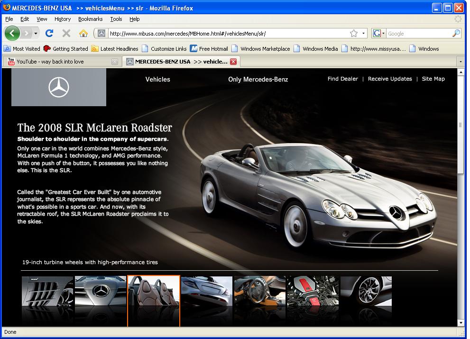This screenshot has height=339, width=470.
Task: Click the vertical scrollbar thumb
Action: coord(461,124)
